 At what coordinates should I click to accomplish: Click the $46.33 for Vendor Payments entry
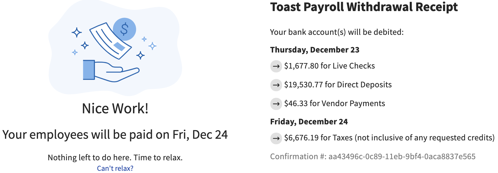pos(334,104)
